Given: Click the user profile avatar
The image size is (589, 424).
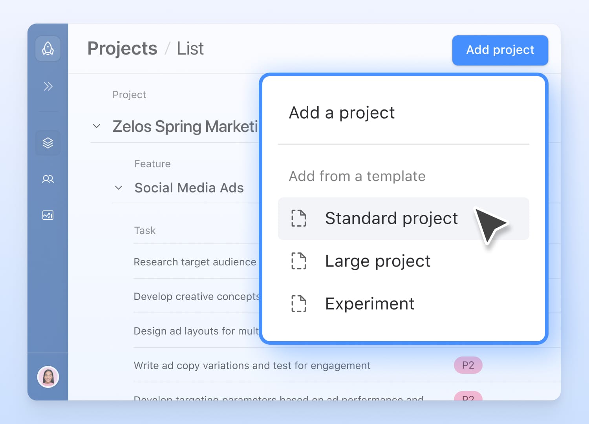Looking at the screenshot, I should 48,377.
